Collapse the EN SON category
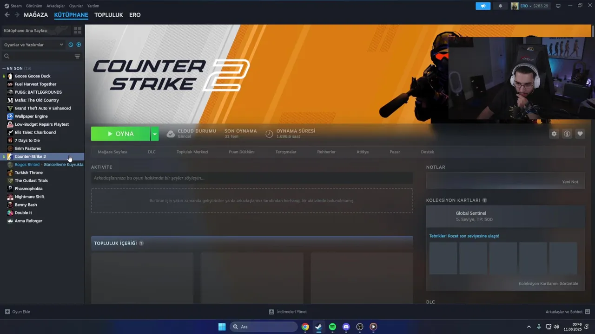This screenshot has width=595, height=334. click(x=4, y=68)
